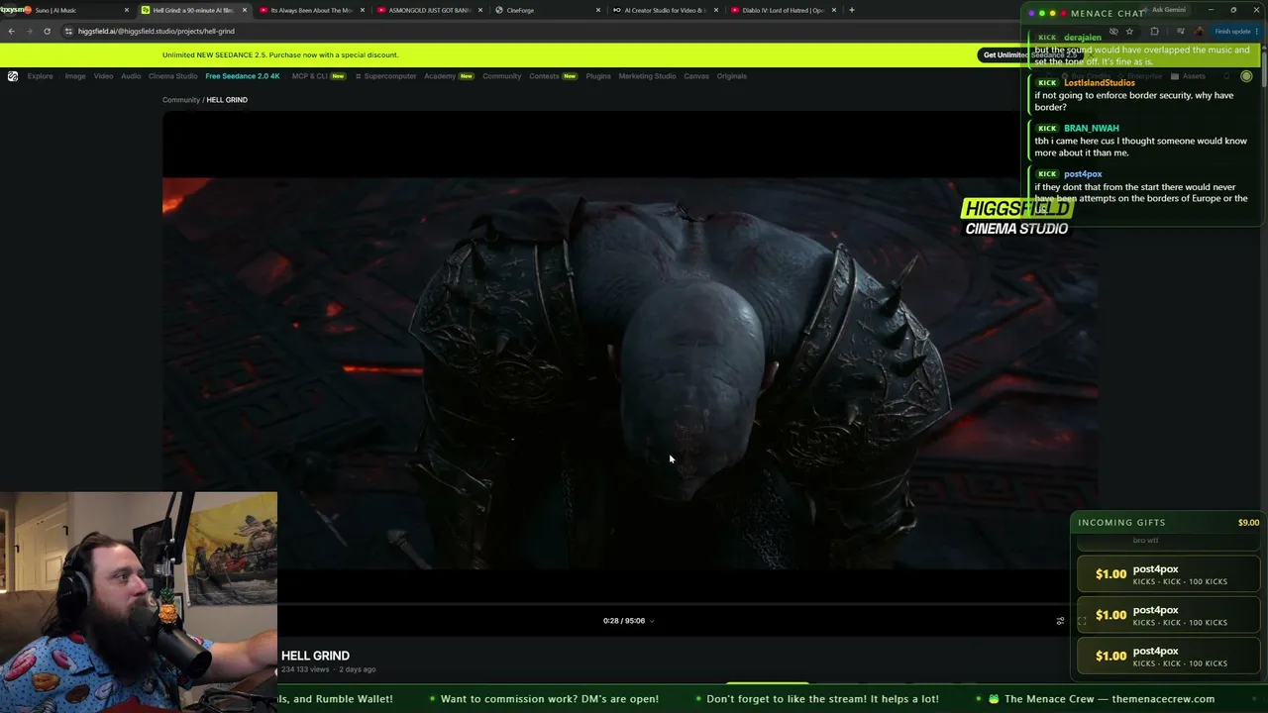
Task: Close the Hell Grind tab
Action: click(245, 10)
